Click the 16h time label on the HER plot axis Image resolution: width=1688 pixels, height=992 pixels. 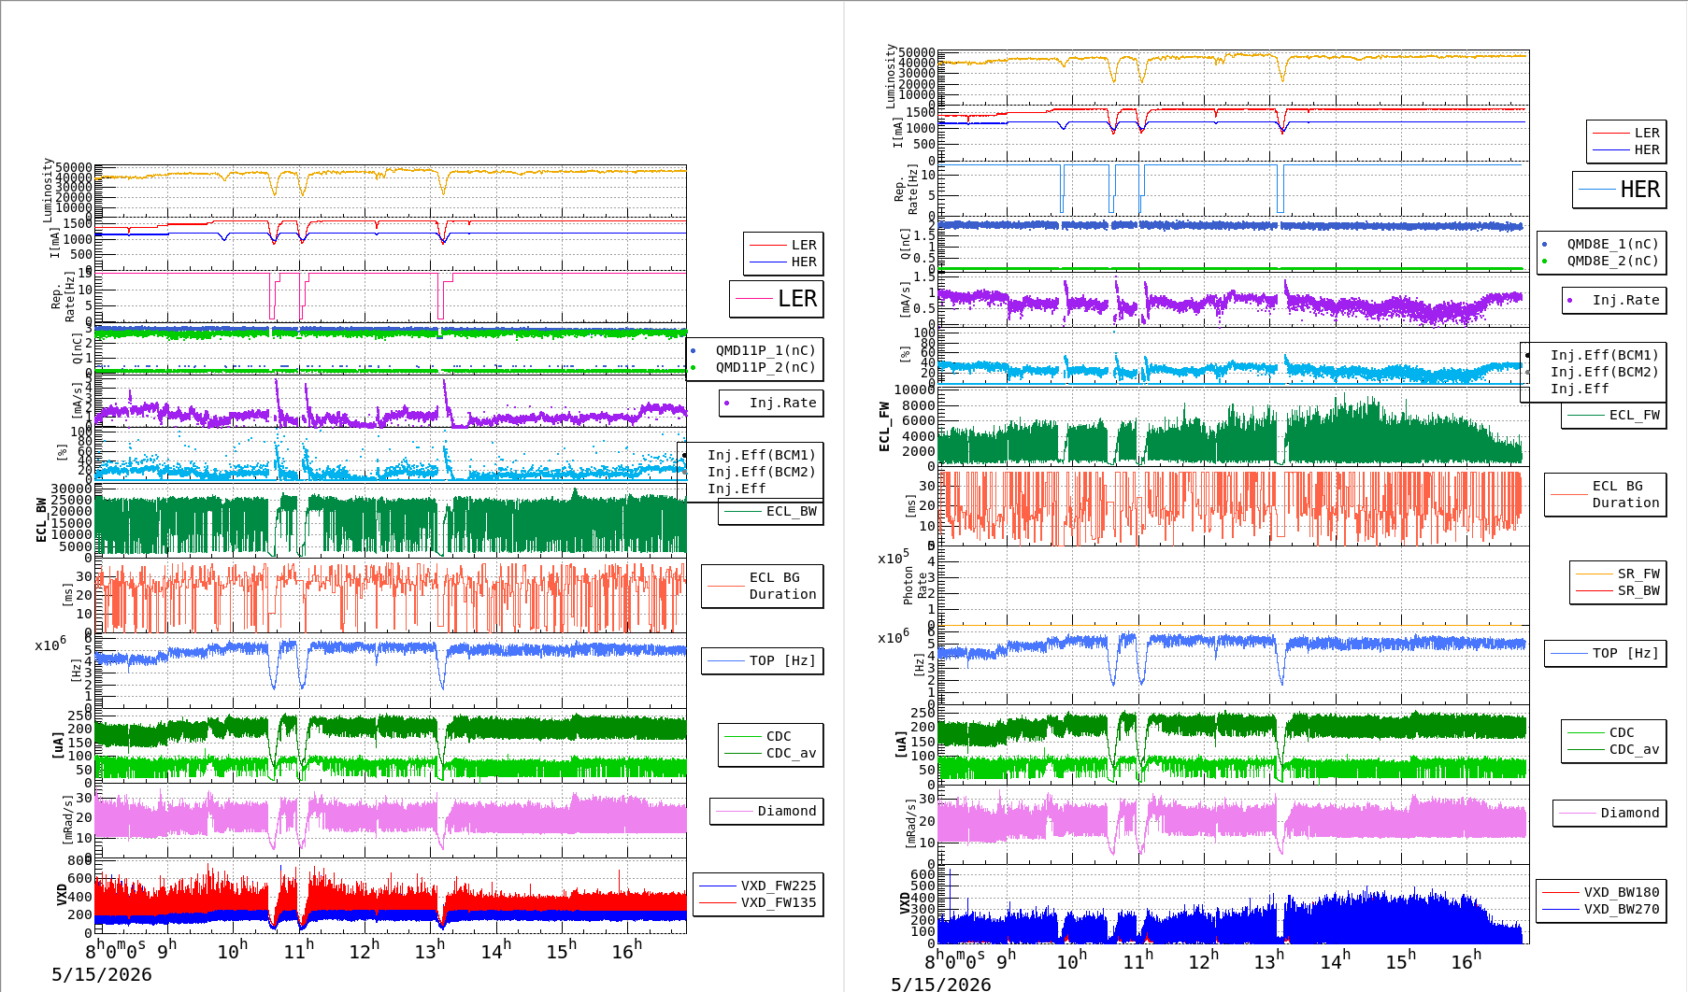coord(1466,960)
